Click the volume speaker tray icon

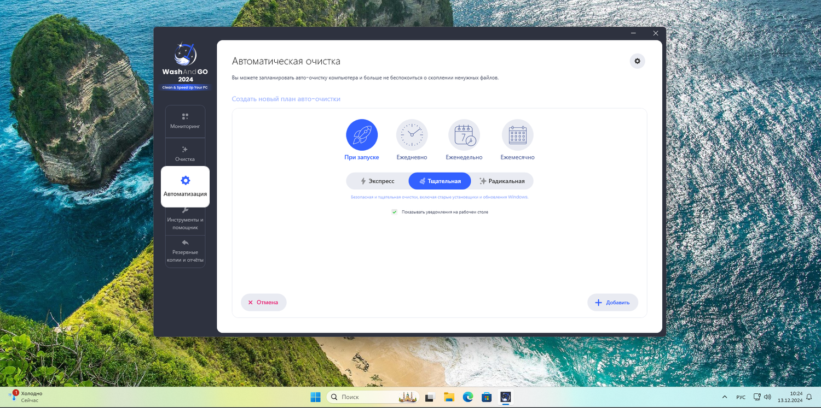767,397
